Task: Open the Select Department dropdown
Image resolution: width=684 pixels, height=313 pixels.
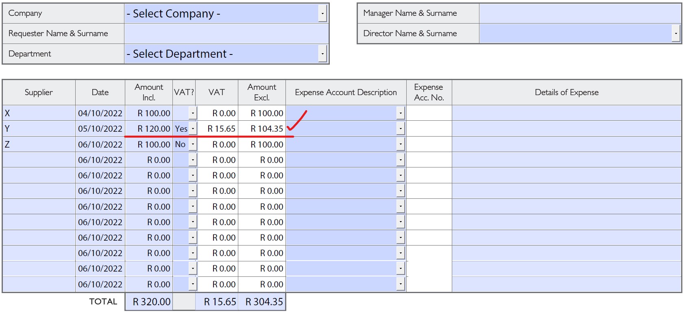Action: 322,54
